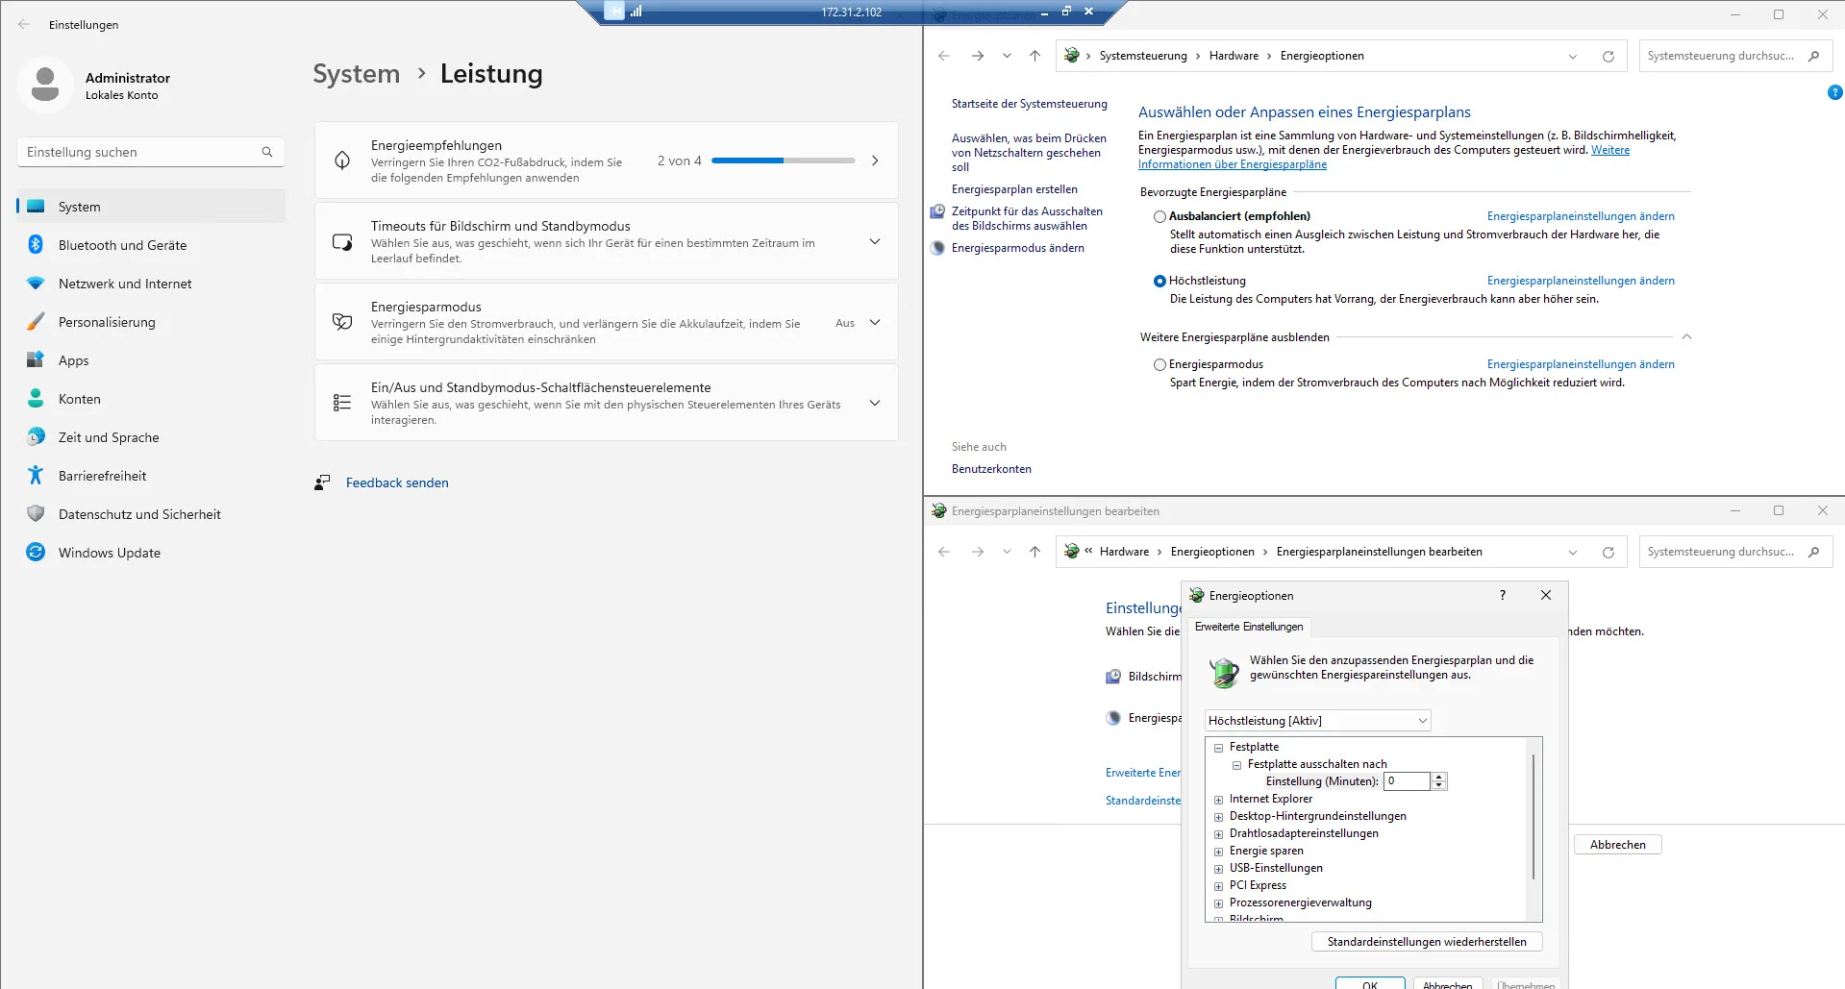Click Systemsteuerung durchsuchen field in Energieoptionen
This screenshot has width=1845, height=989.
tap(1735, 56)
